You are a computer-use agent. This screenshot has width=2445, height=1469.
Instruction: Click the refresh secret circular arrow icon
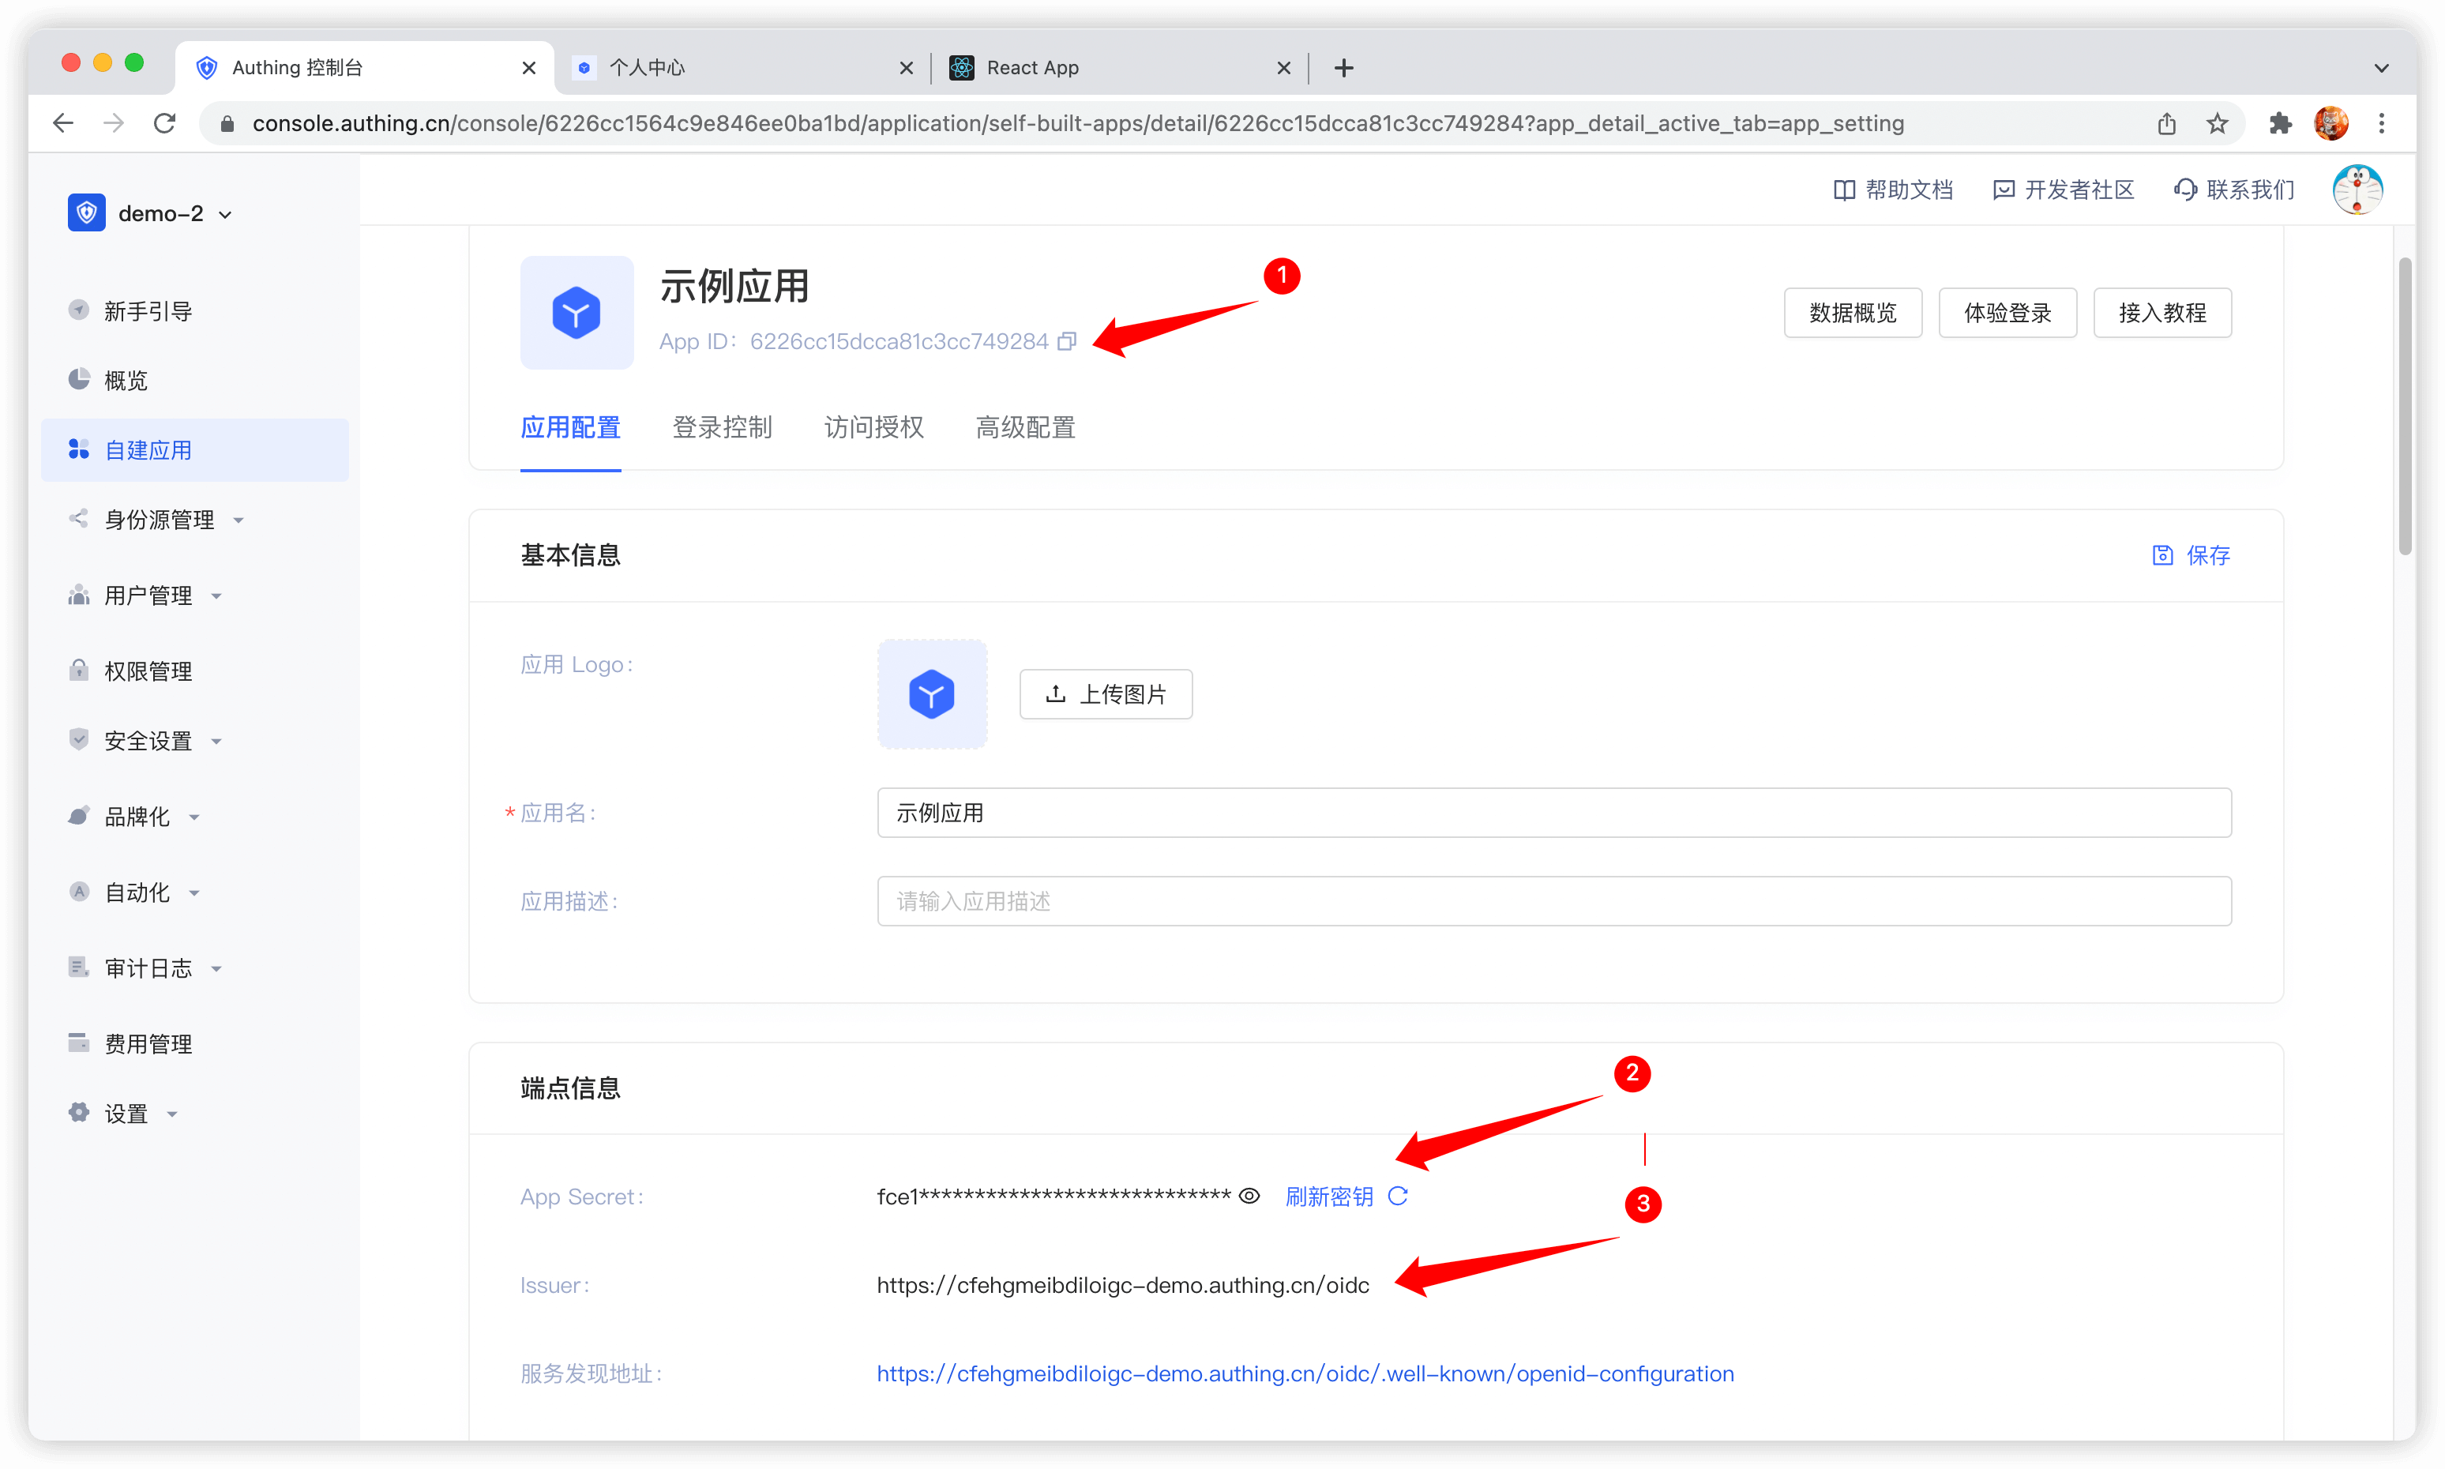(x=1398, y=1197)
